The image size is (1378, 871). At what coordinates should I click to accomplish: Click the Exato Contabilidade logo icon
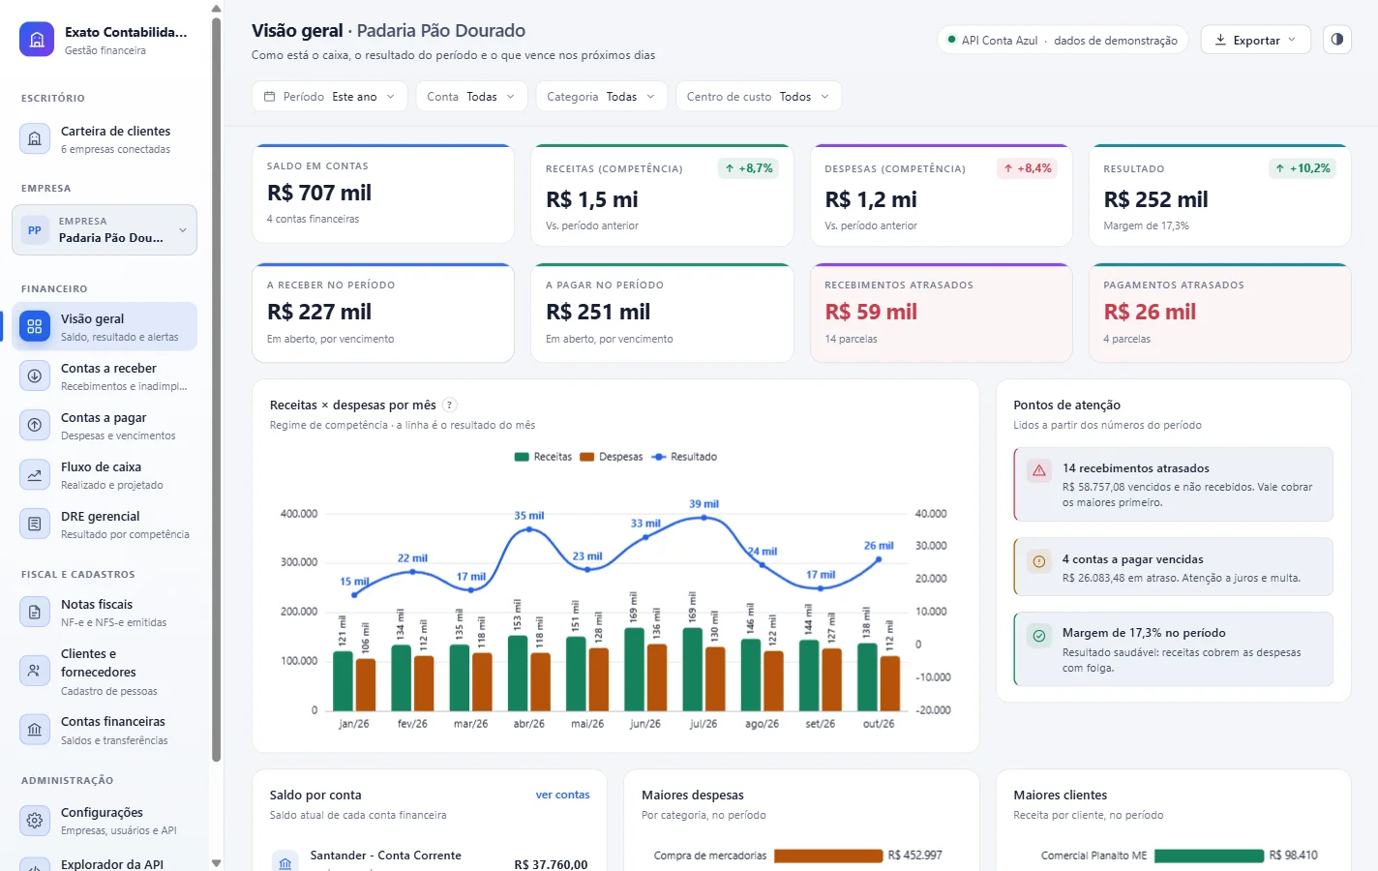[37, 40]
